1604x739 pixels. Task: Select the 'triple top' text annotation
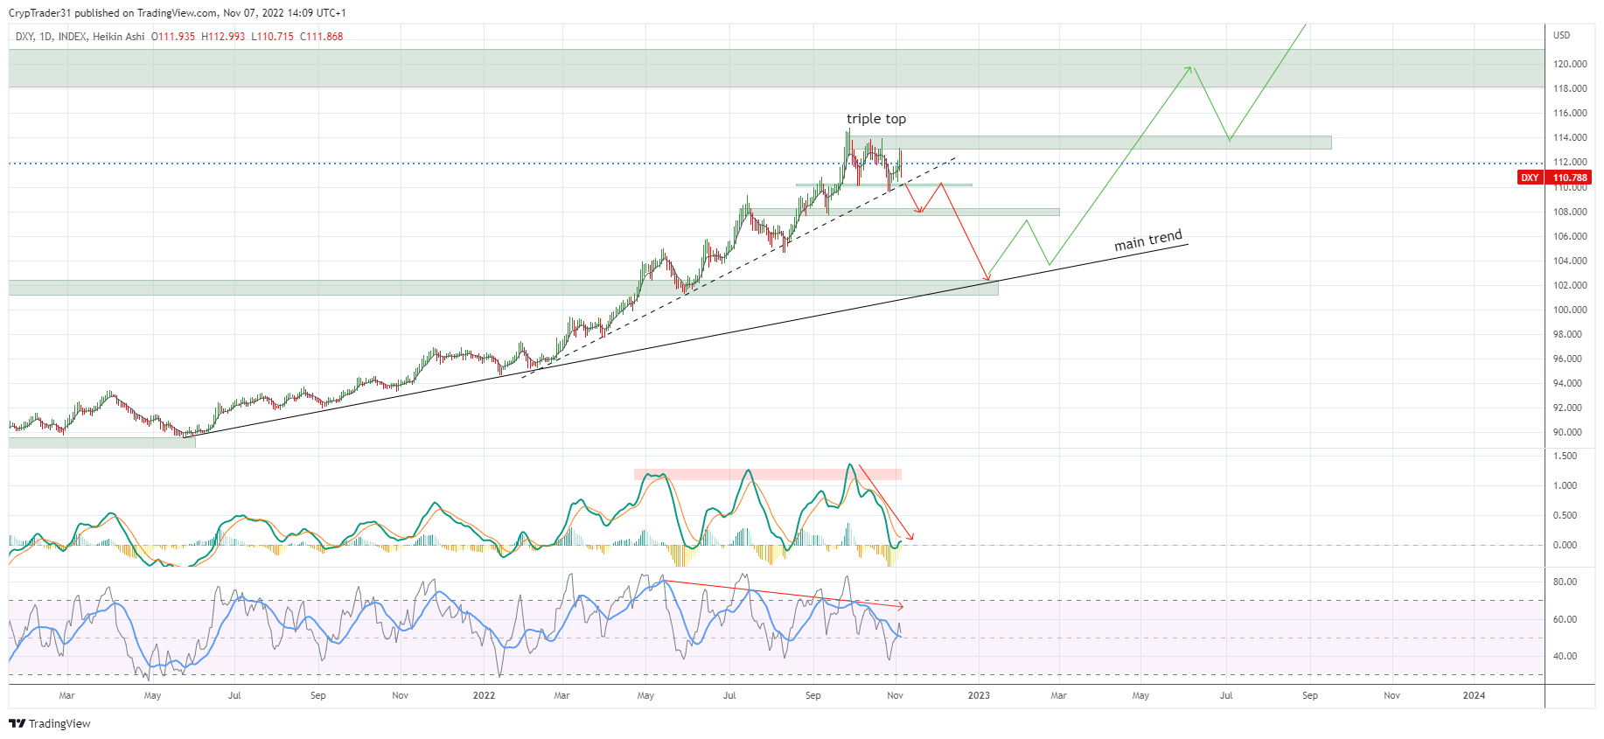tap(876, 119)
